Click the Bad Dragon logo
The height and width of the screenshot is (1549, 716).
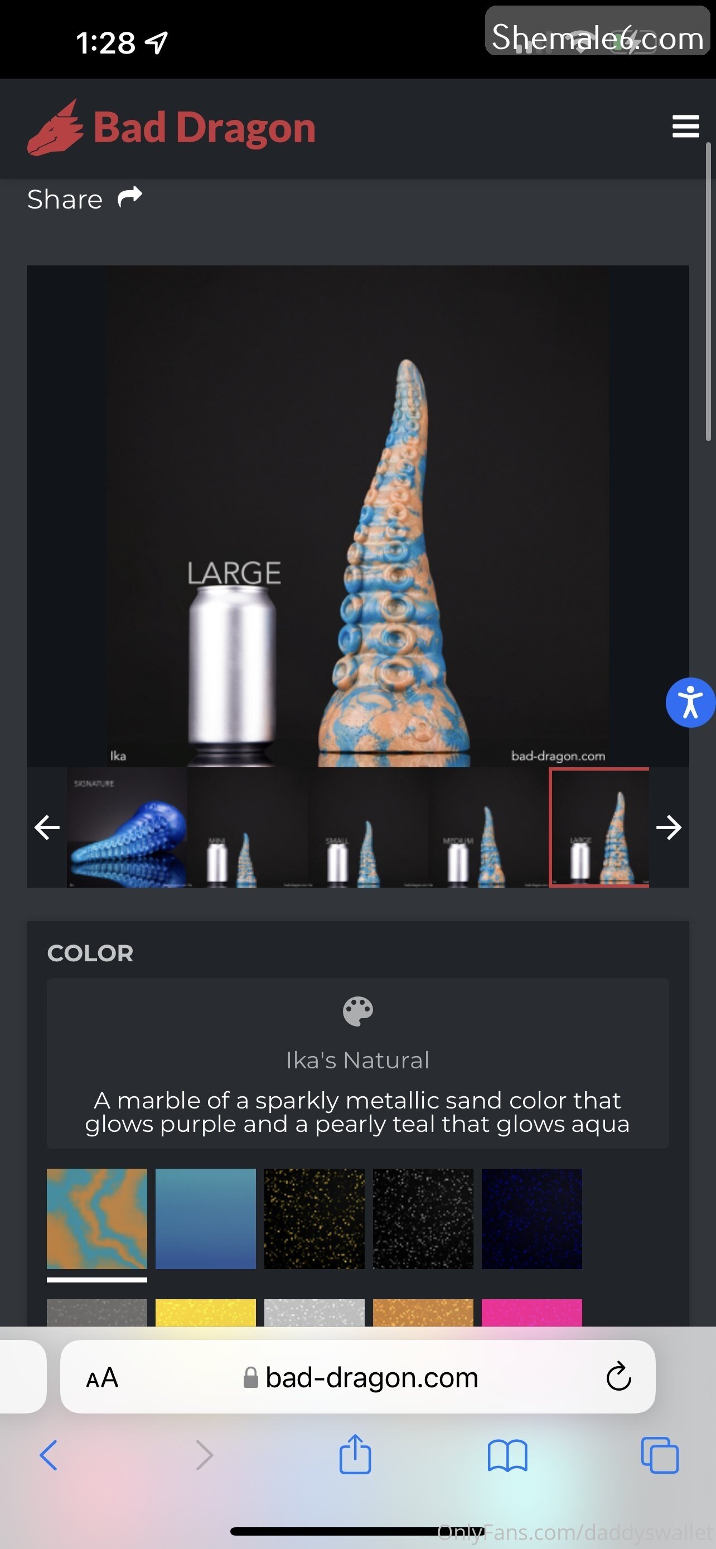point(171,128)
